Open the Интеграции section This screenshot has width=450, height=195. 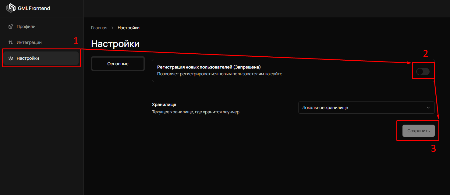pos(30,42)
